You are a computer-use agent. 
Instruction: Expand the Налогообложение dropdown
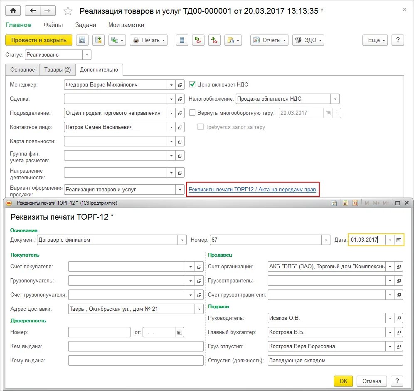(x=335, y=99)
